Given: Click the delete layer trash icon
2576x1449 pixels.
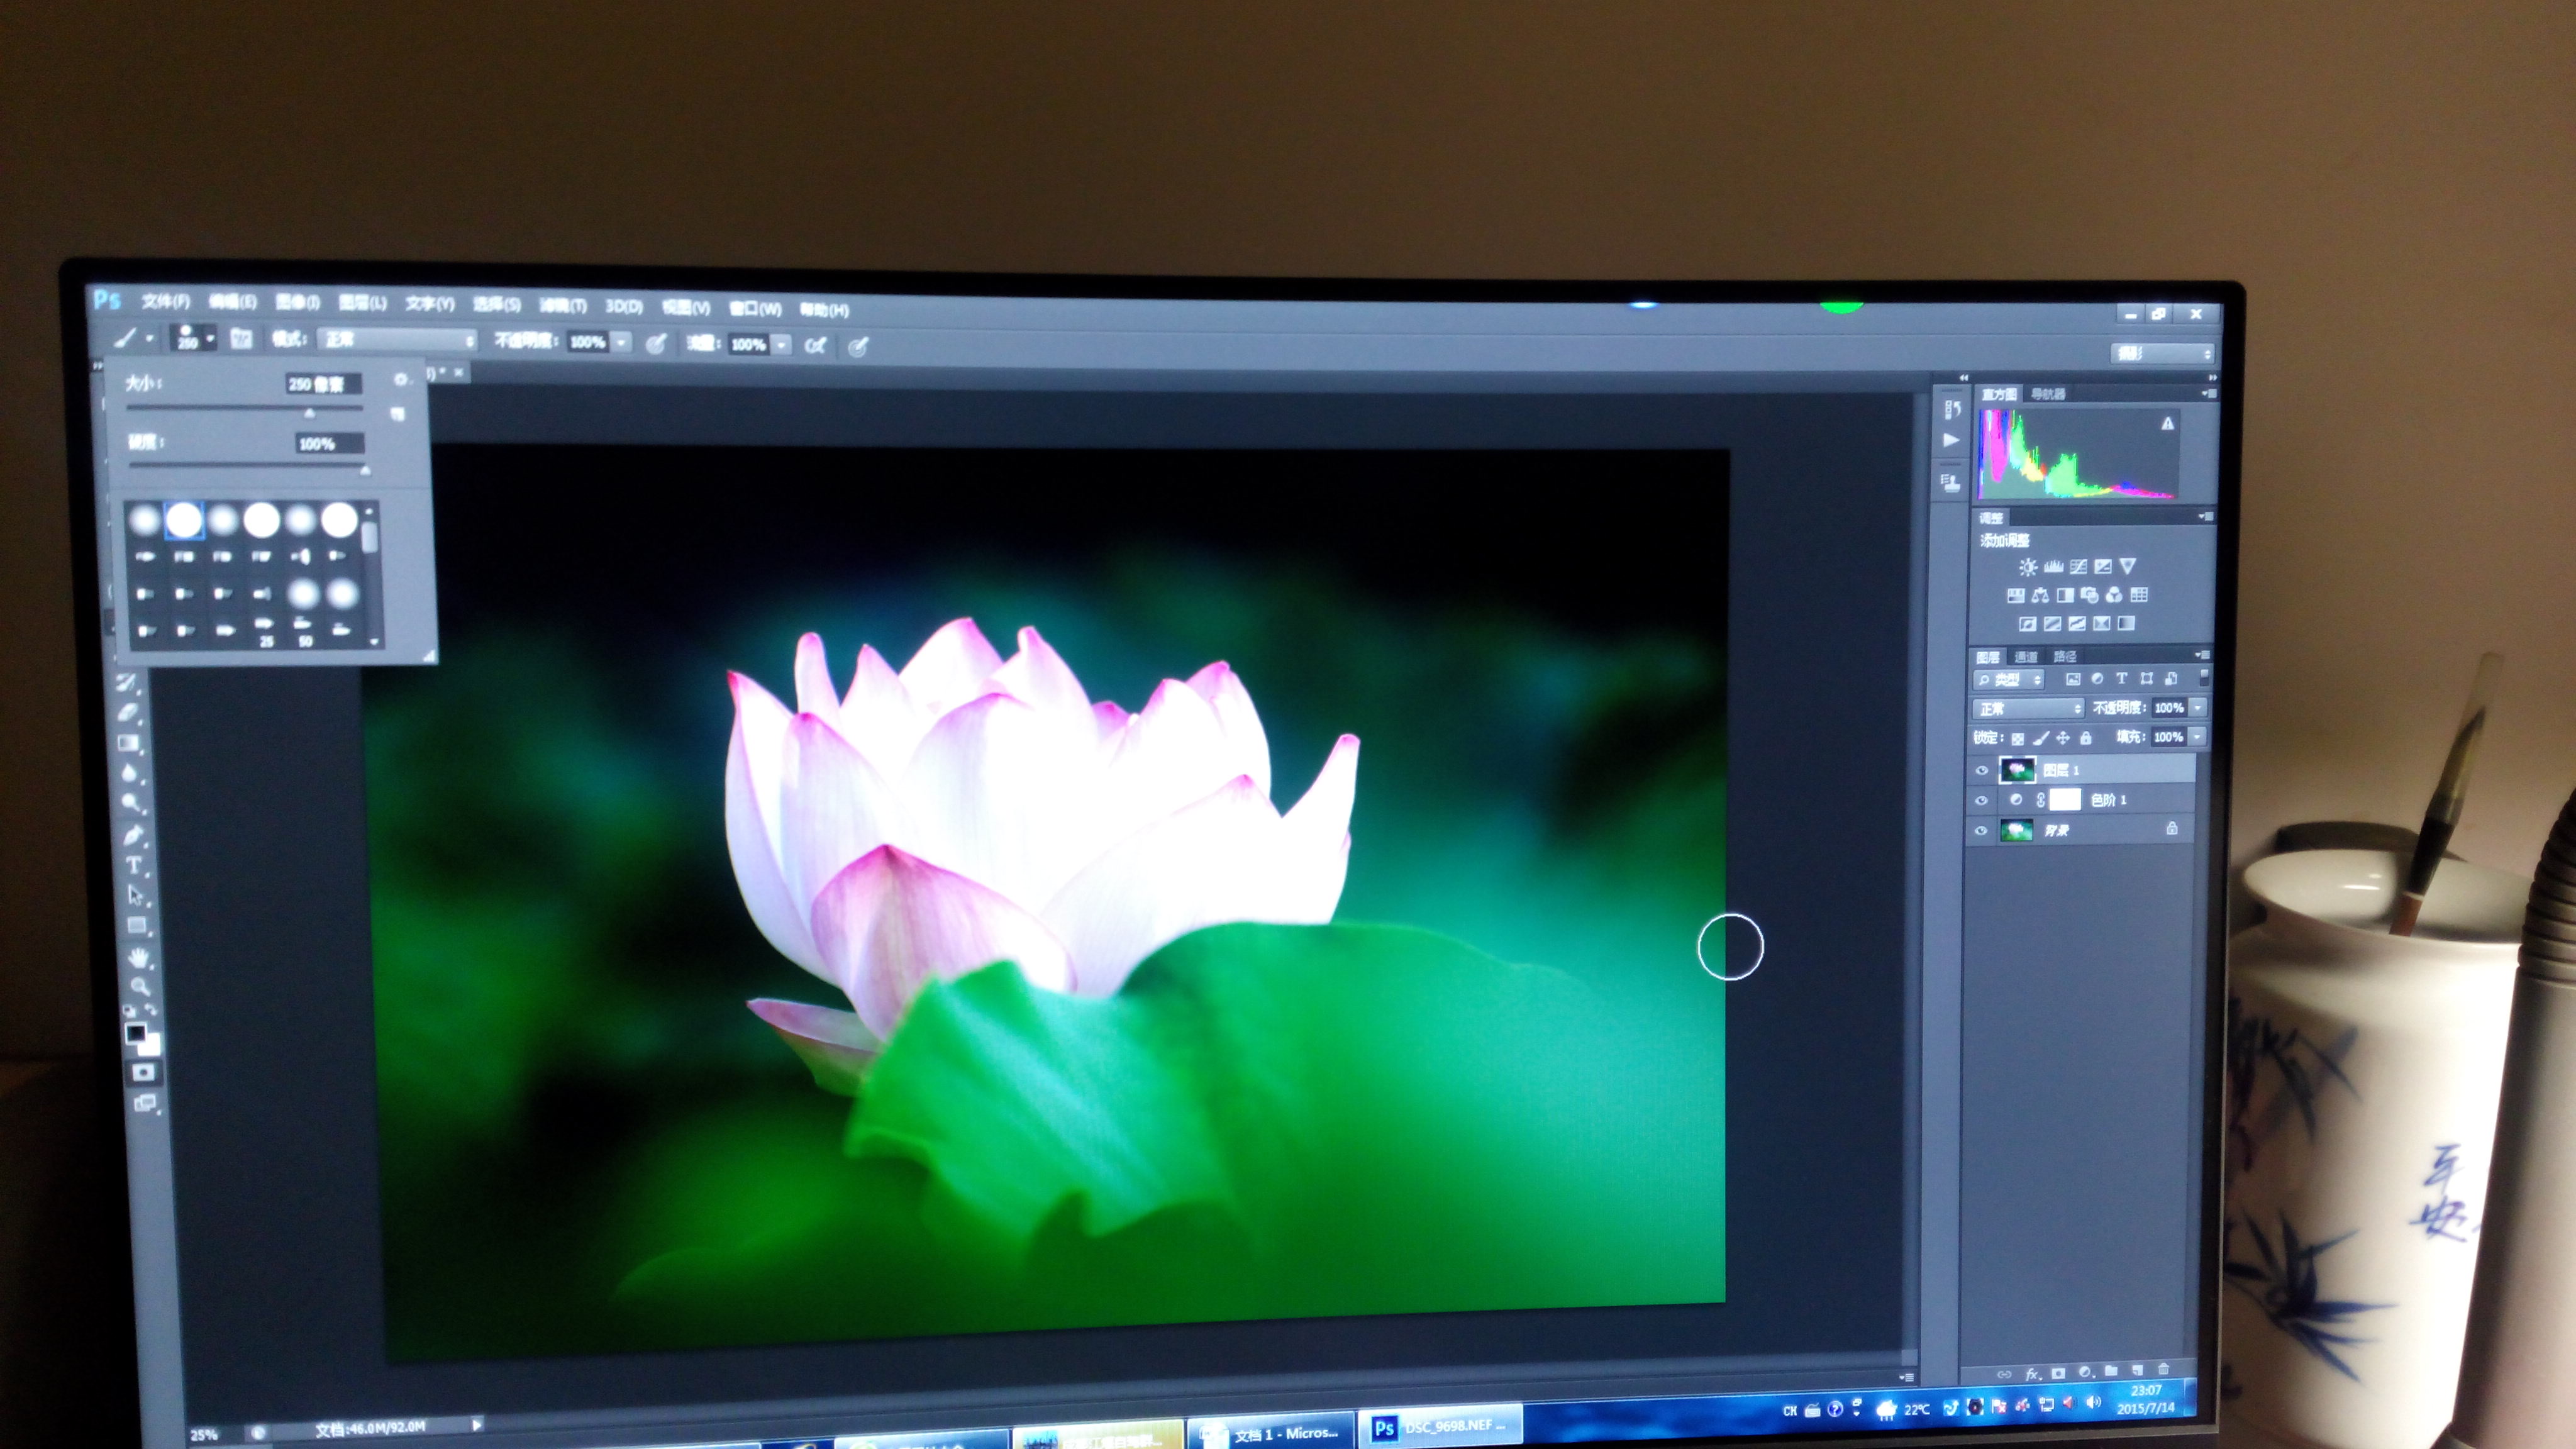Looking at the screenshot, I should 2163,1369.
